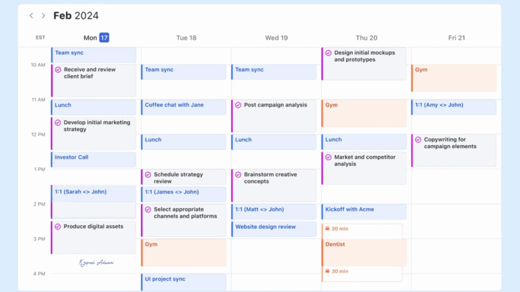This screenshot has width=520, height=292.
Task: Go to previous week using left chevron
Action: tap(31, 16)
